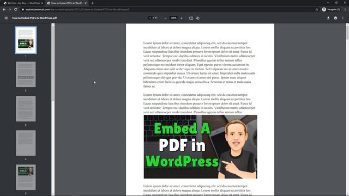This screenshot has width=349, height=196.
Task: View site information lock icon
Action: pyautogui.click(x=23, y=10)
